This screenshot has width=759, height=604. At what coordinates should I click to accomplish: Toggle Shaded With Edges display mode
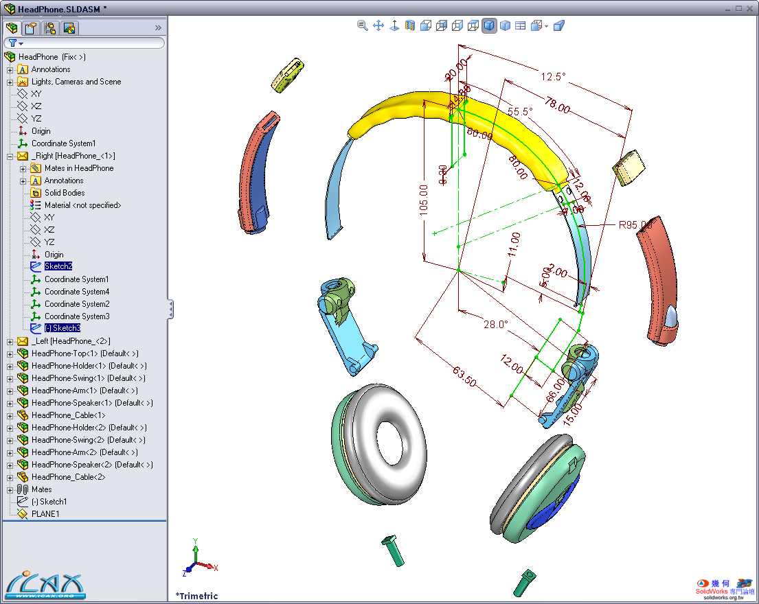pos(489,26)
